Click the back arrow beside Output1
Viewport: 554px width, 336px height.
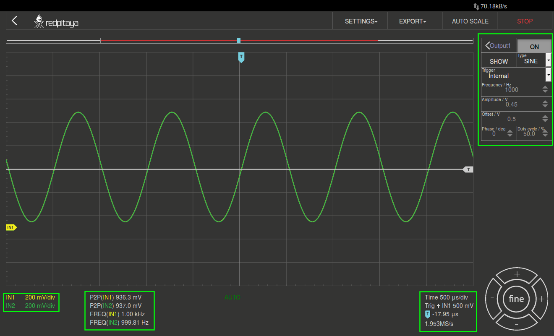click(x=487, y=46)
